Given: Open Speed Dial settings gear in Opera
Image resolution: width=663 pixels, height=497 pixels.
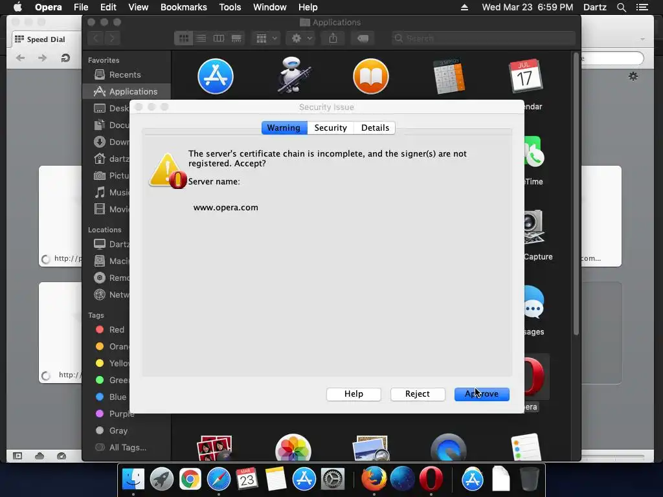Looking at the screenshot, I should [x=633, y=76].
